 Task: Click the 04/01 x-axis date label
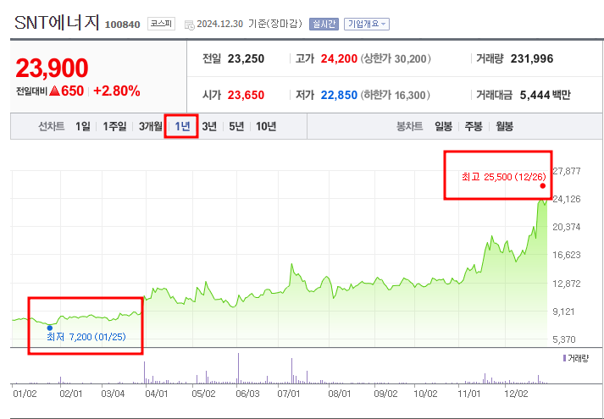[x=157, y=394]
